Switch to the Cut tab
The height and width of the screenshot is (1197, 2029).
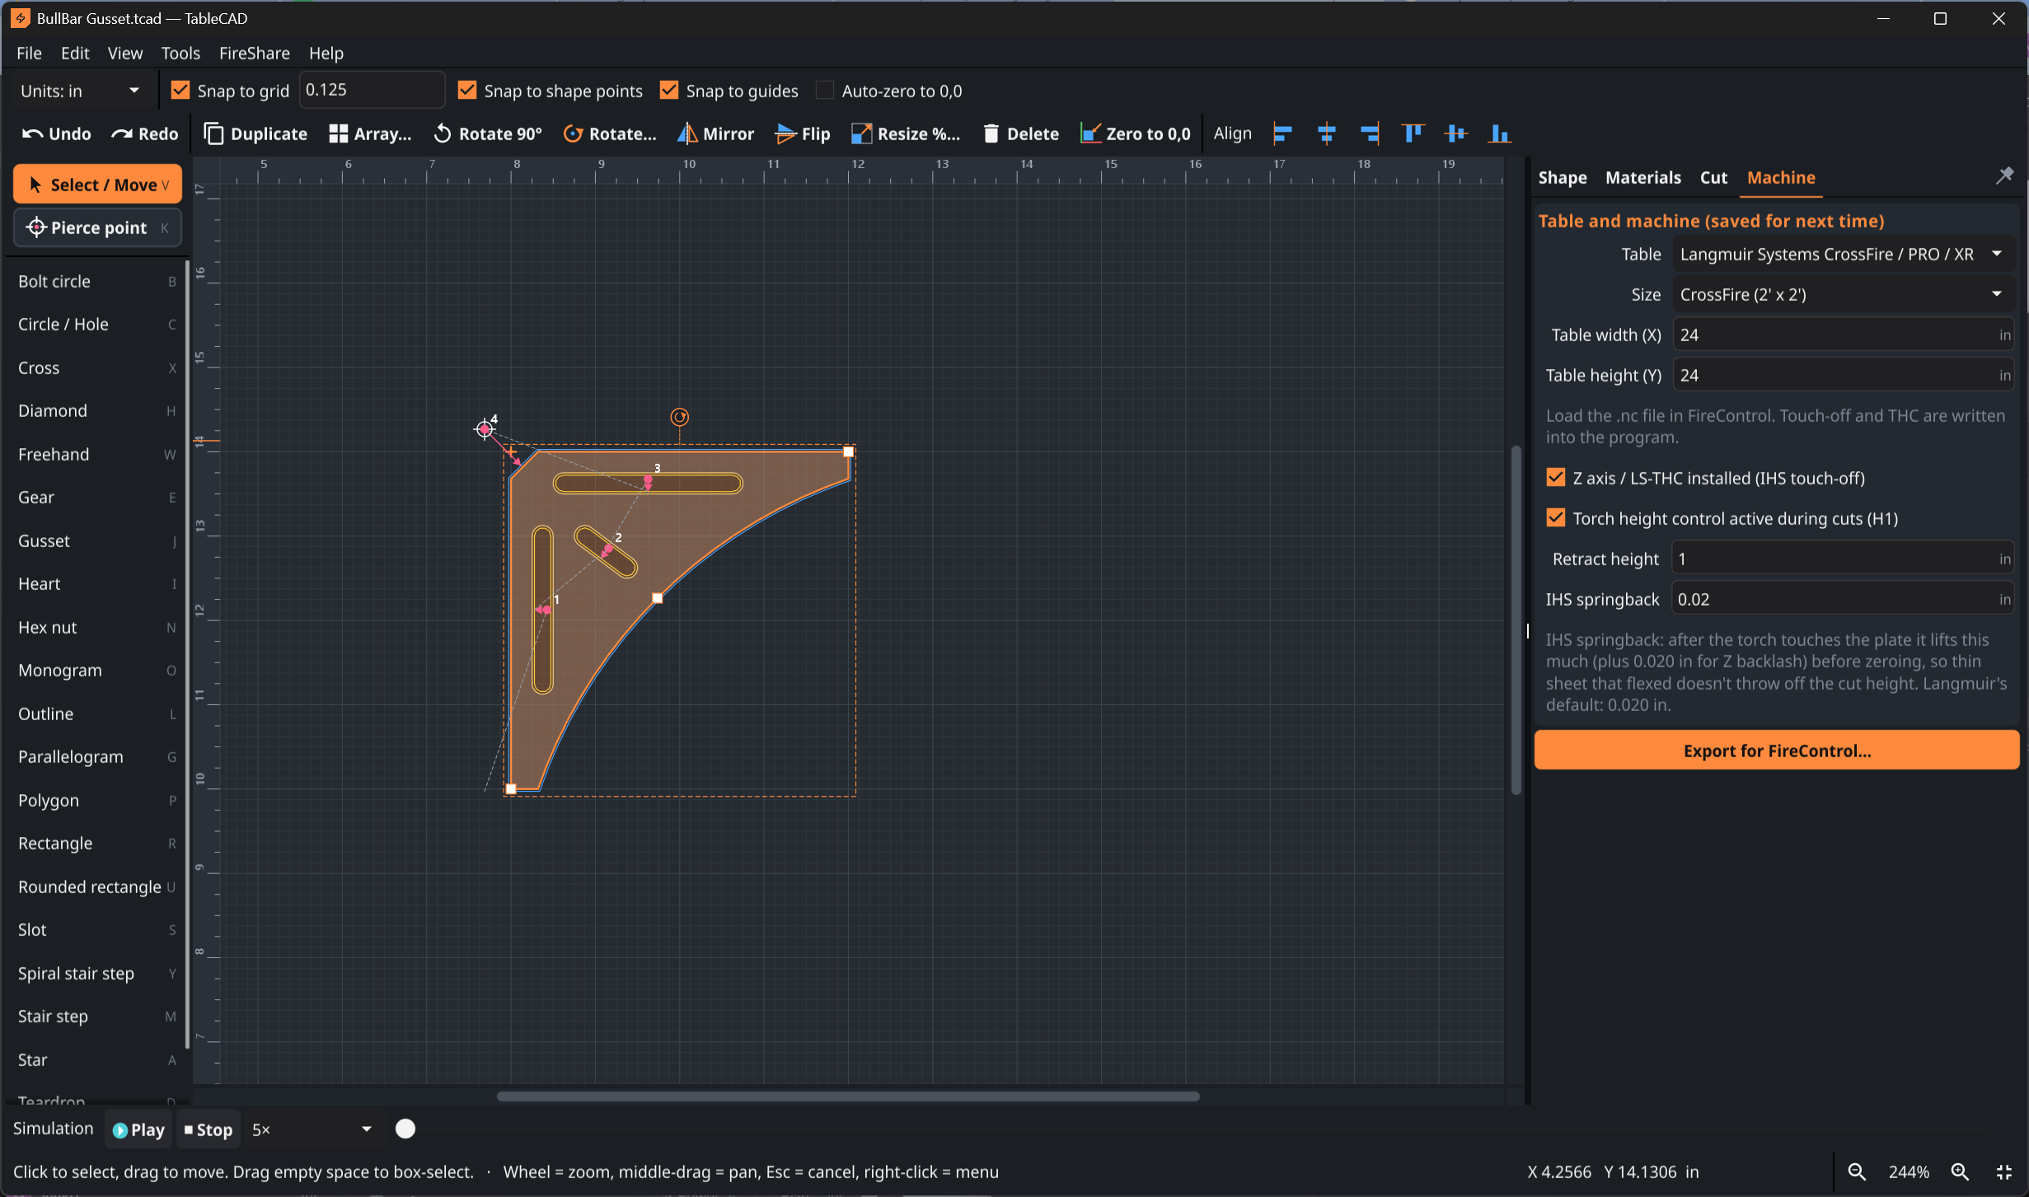1713,177
